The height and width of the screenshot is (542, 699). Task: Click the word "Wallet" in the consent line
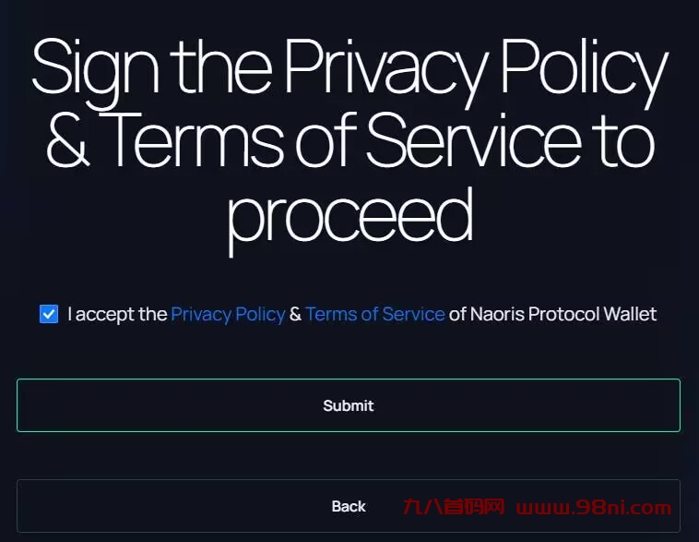pos(630,314)
